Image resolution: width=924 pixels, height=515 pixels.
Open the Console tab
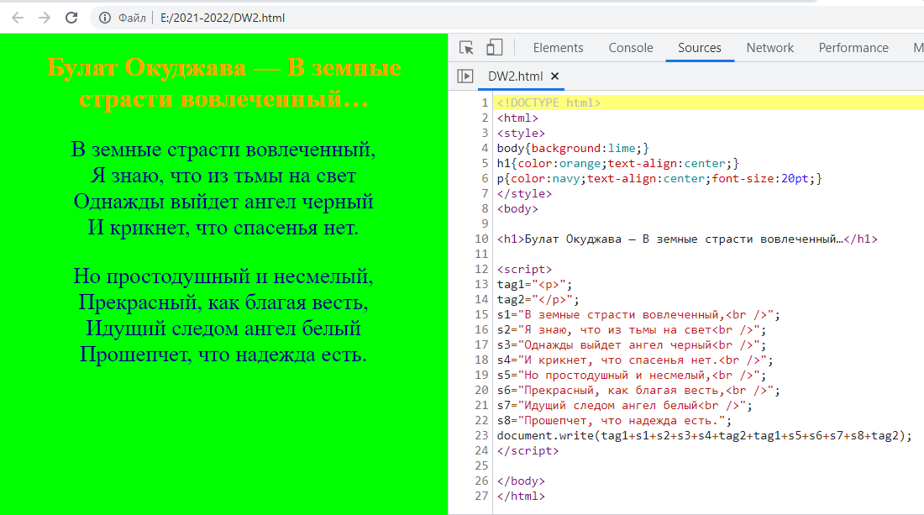click(x=631, y=48)
